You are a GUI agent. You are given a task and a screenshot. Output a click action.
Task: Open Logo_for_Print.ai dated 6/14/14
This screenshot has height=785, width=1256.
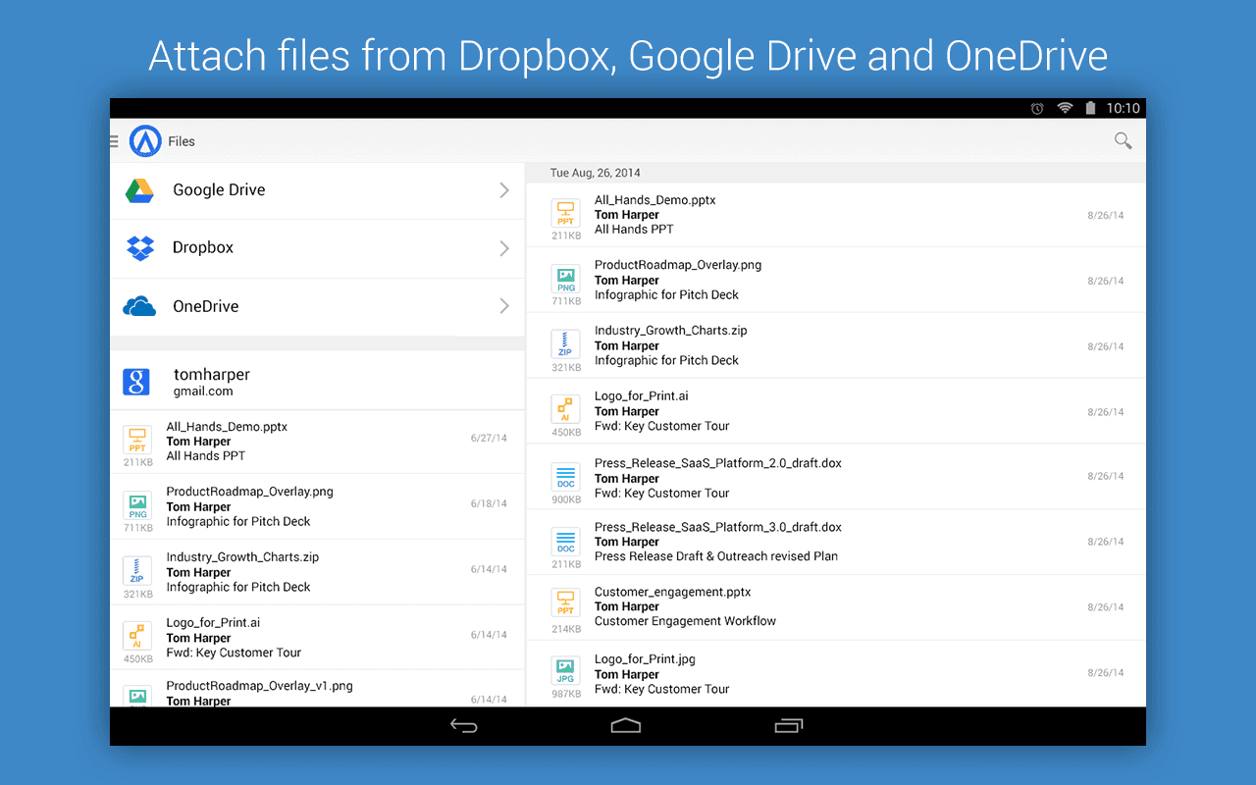(318, 637)
